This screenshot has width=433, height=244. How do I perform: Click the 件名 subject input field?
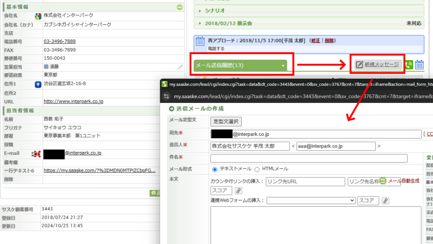pos(309,158)
